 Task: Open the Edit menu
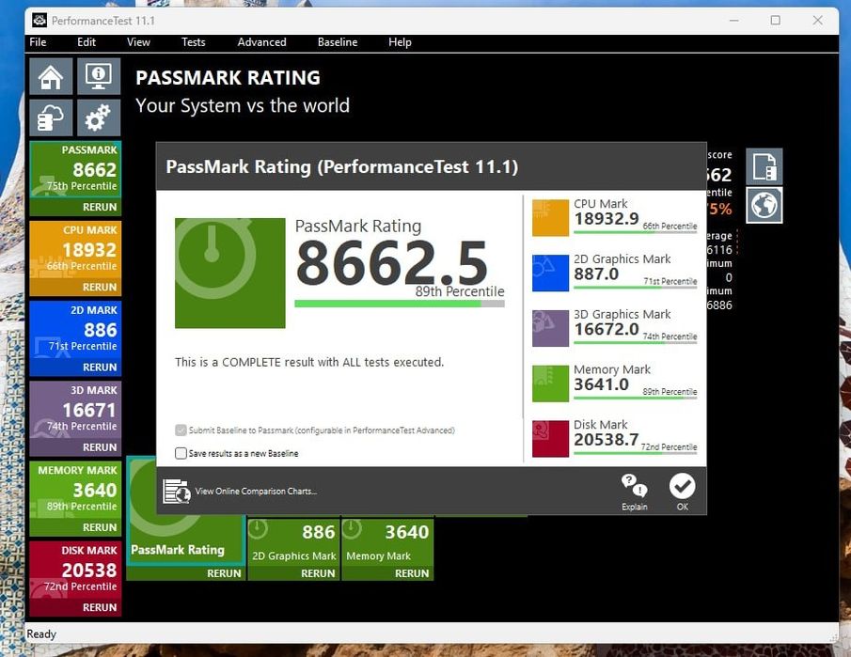click(87, 42)
